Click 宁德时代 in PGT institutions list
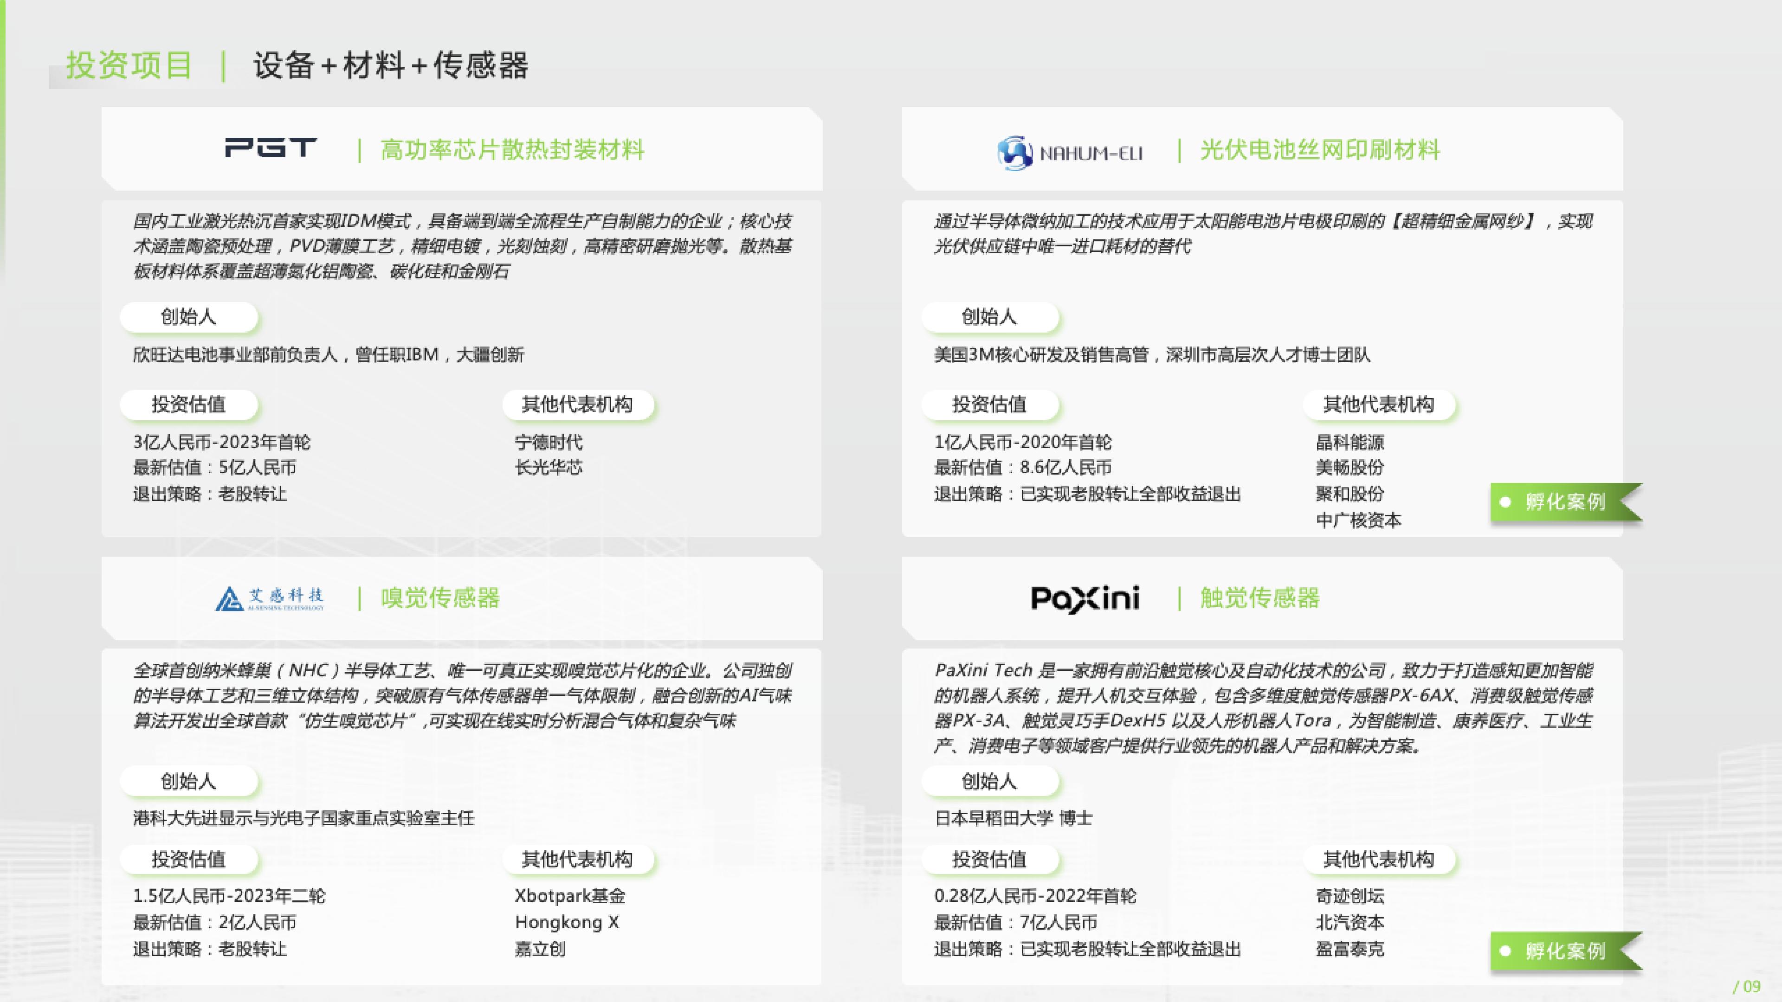 [549, 443]
